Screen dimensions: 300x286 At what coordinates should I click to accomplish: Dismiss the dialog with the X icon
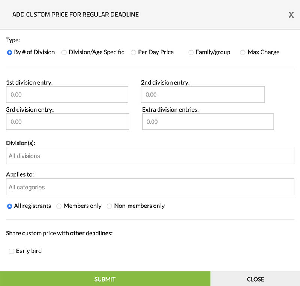291,15
